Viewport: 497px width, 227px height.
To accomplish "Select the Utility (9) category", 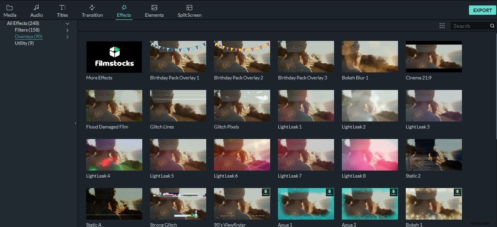I will pyautogui.click(x=25, y=43).
